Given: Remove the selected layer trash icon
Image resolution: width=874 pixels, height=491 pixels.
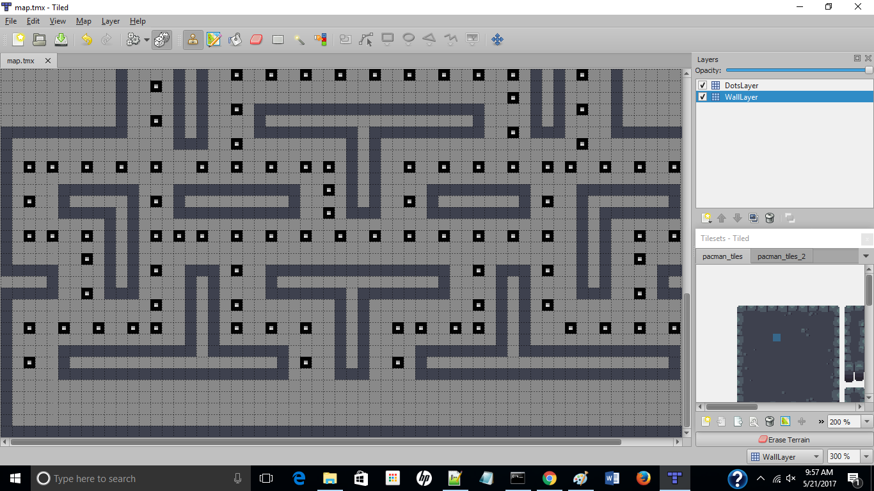Looking at the screenshot, I should pos(770,218).
